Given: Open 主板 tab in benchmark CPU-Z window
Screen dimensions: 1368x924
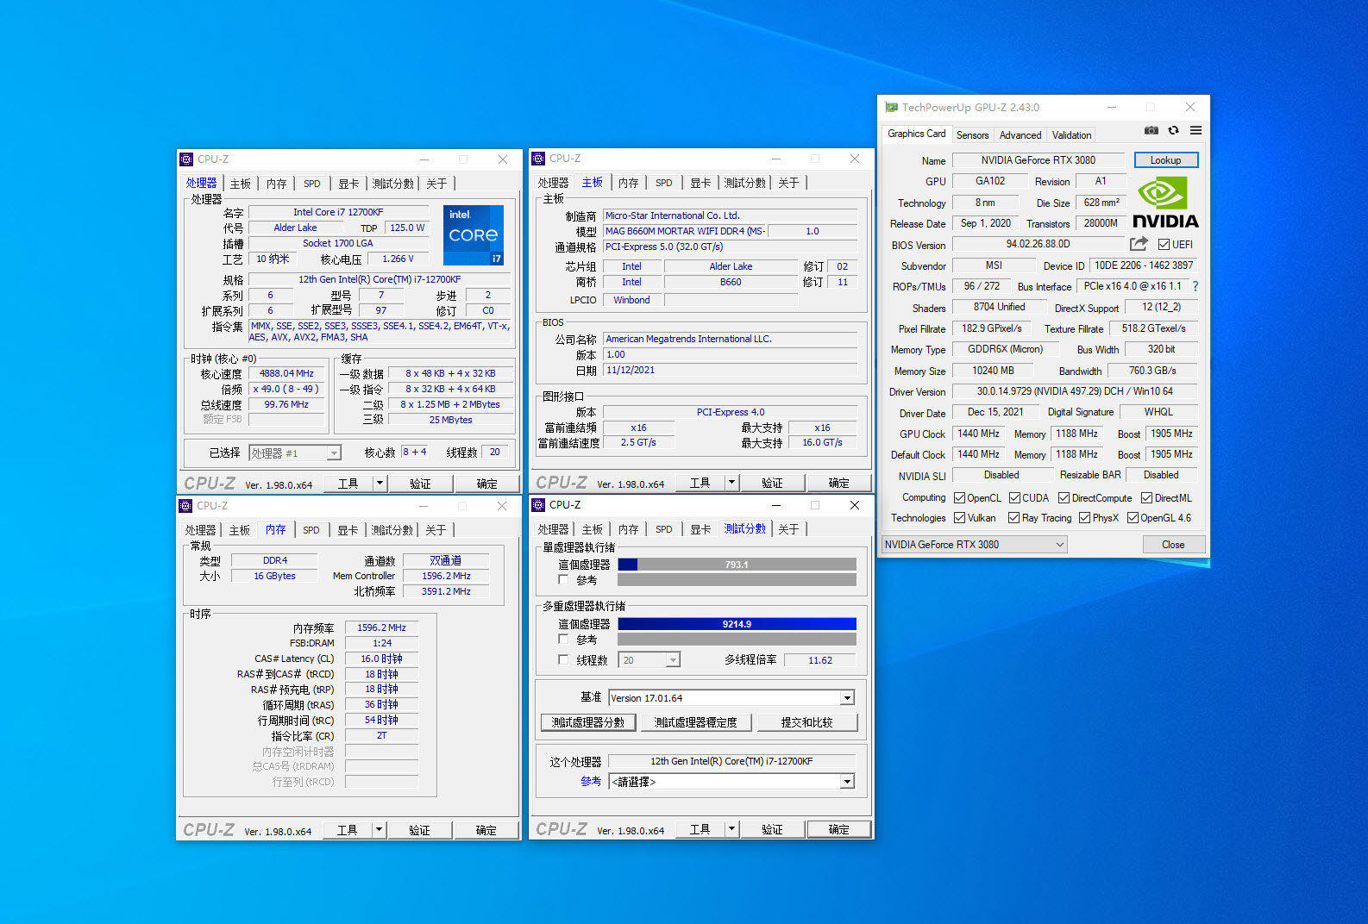Looking at the screenshot, I should click(593, 529).
